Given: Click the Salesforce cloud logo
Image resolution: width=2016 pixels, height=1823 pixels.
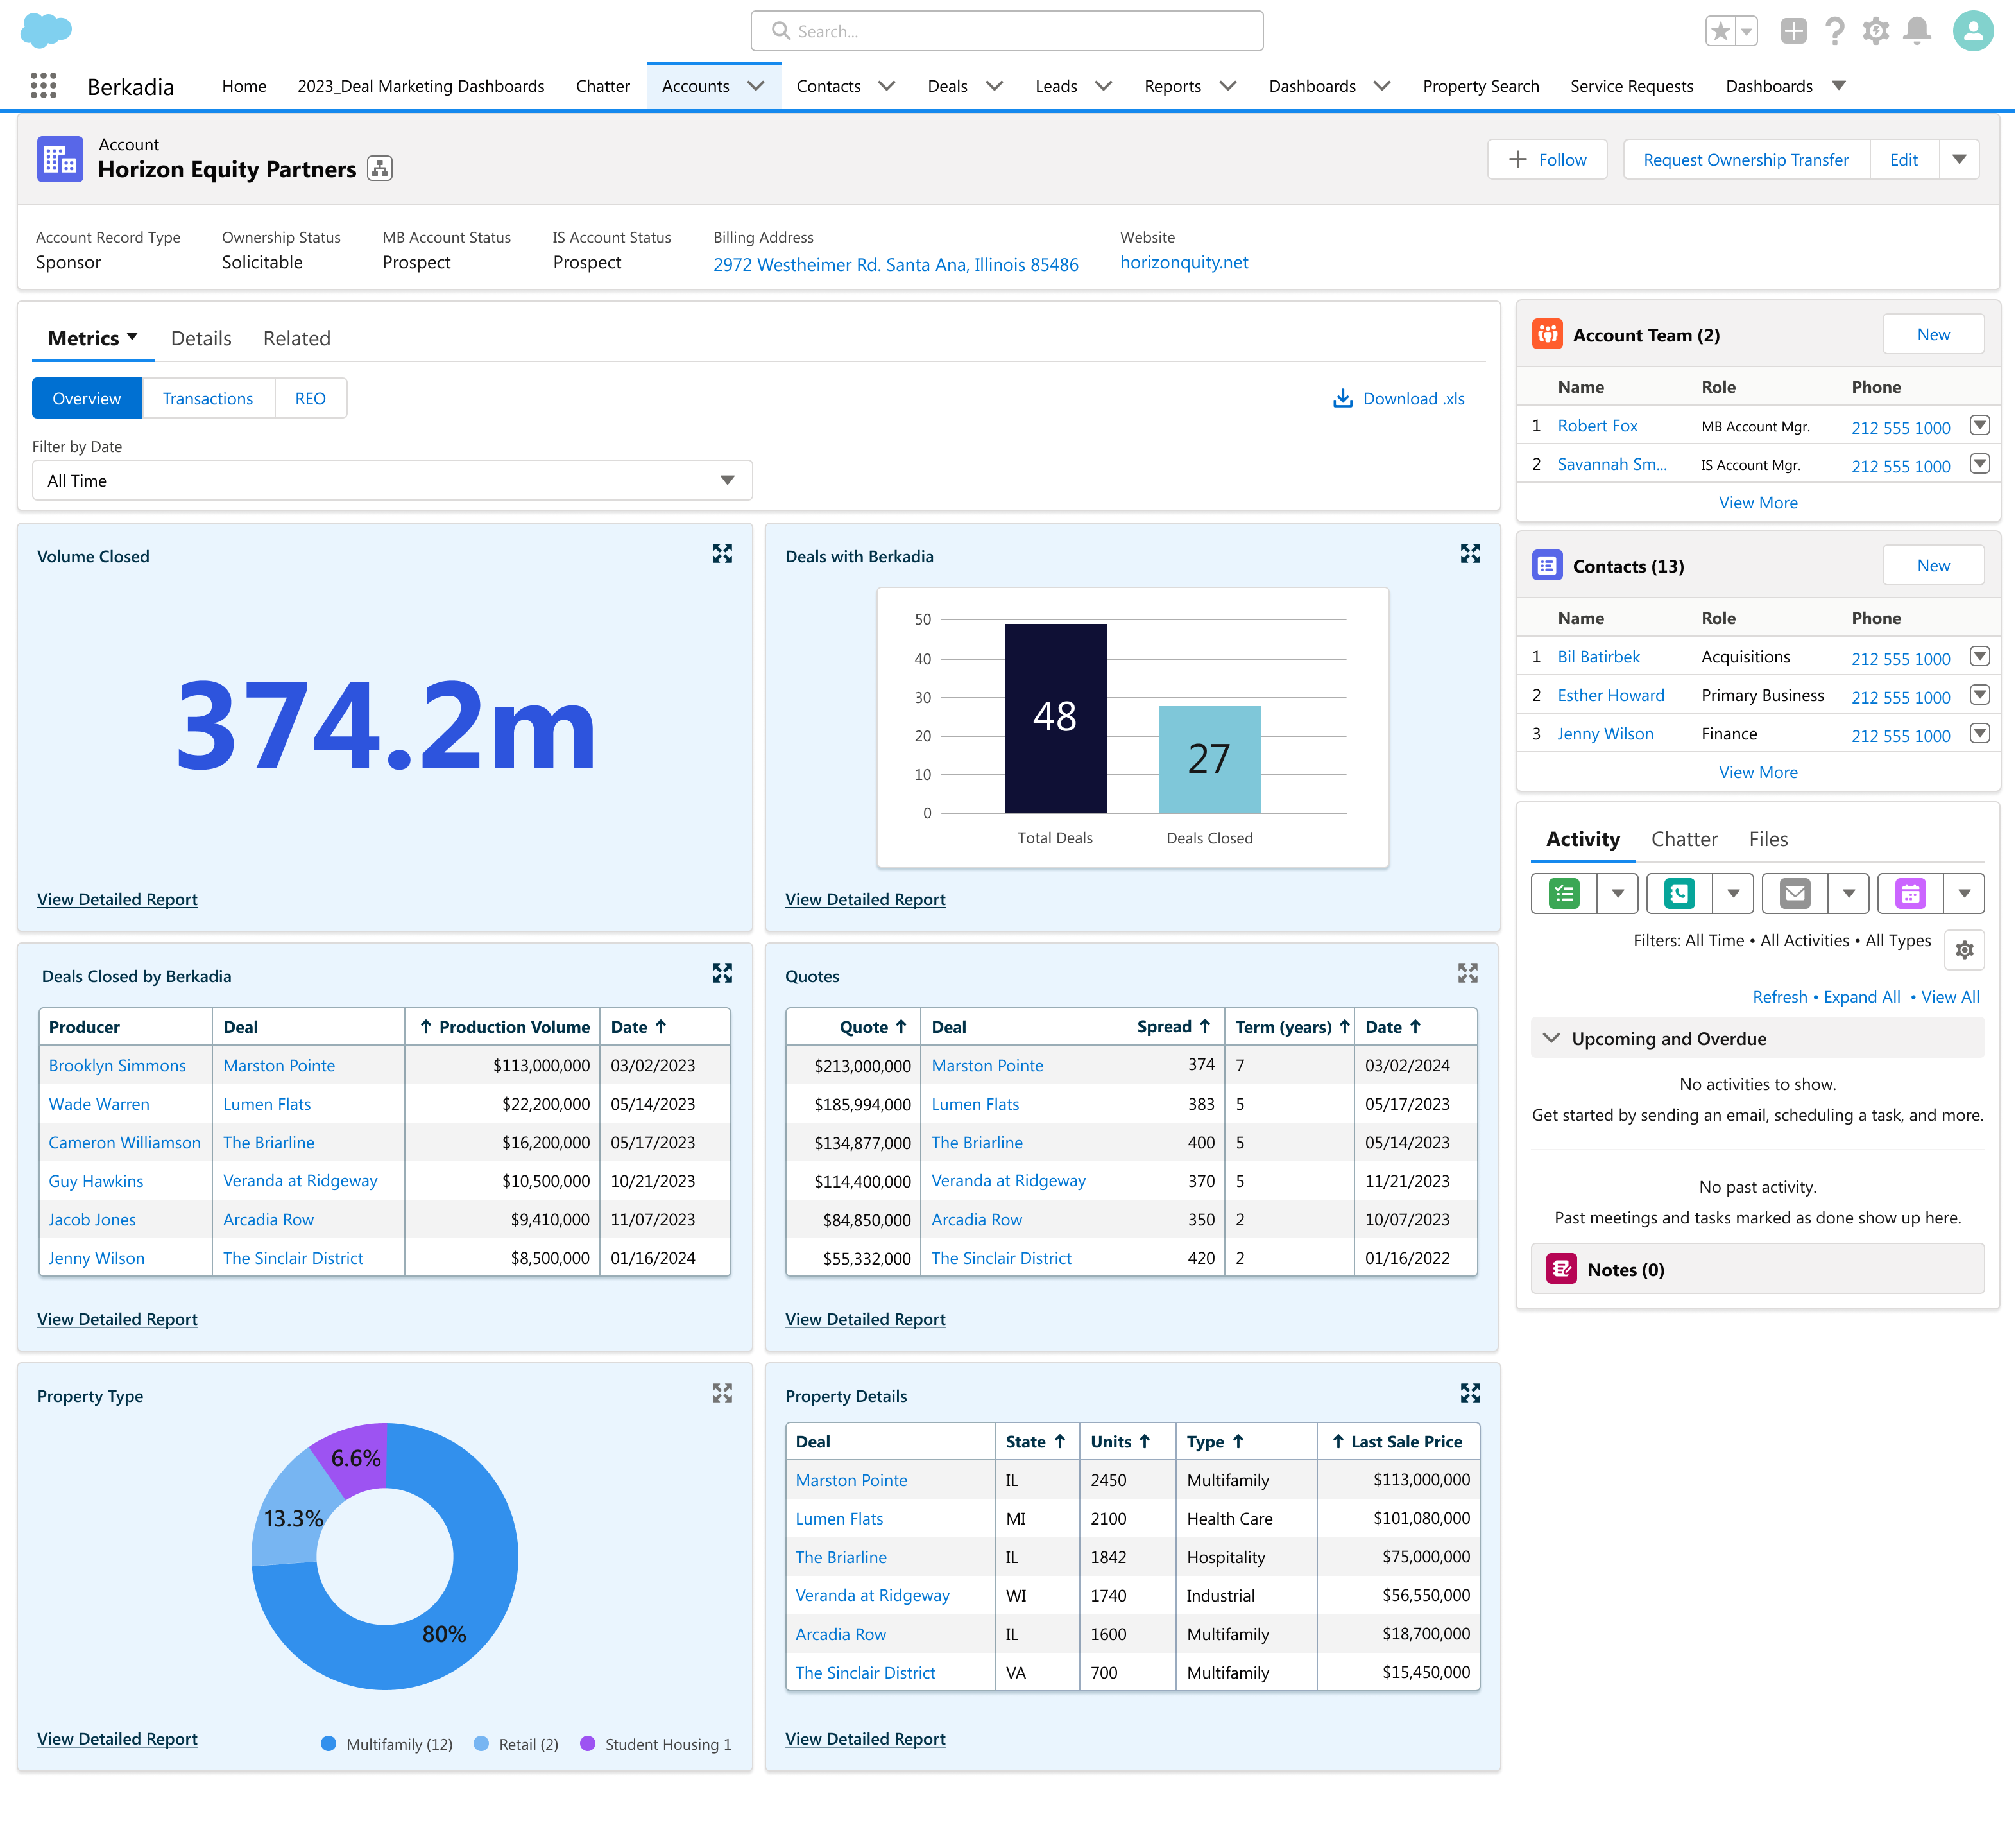Looking at the screenshot, I should point(46,30).
